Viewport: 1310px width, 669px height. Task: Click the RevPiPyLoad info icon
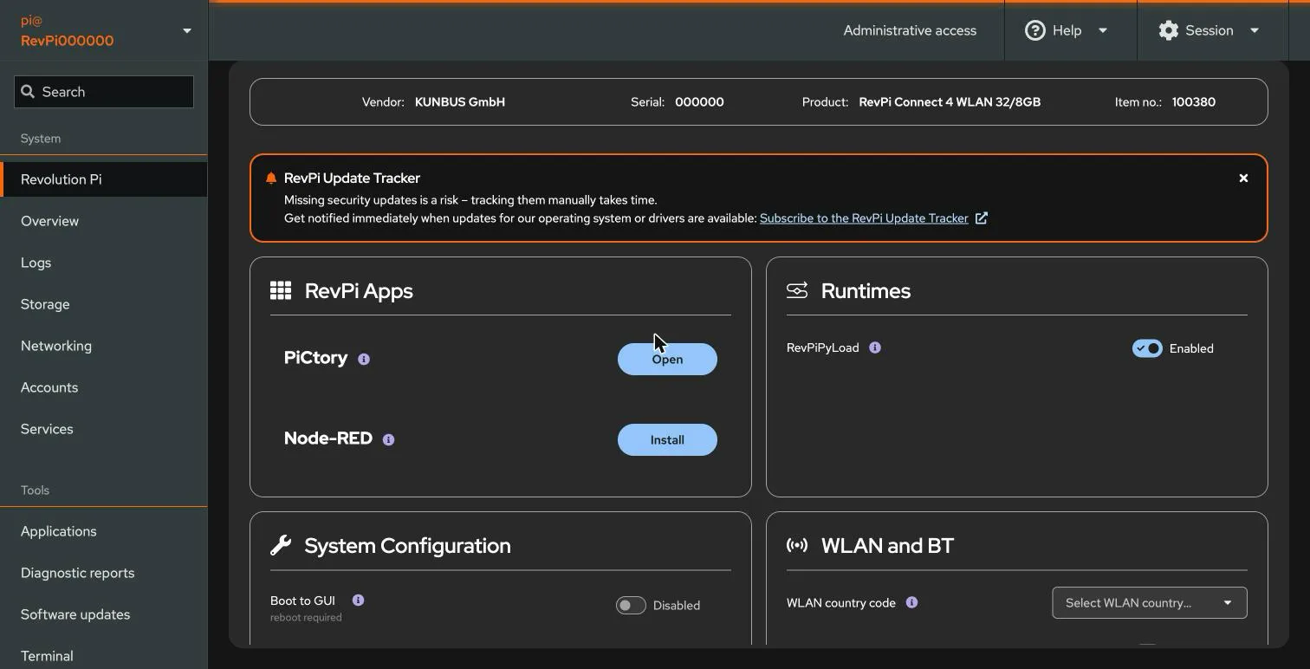pos(875,347)
